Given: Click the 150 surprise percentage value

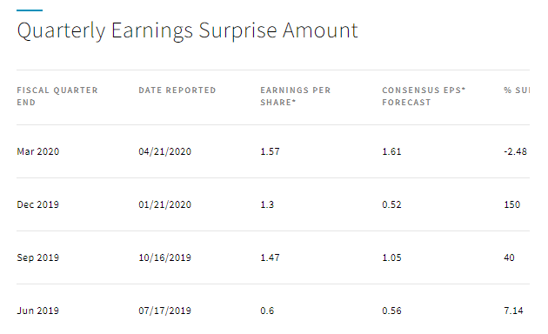Looking at the screenshot, I should click(512, 204).
